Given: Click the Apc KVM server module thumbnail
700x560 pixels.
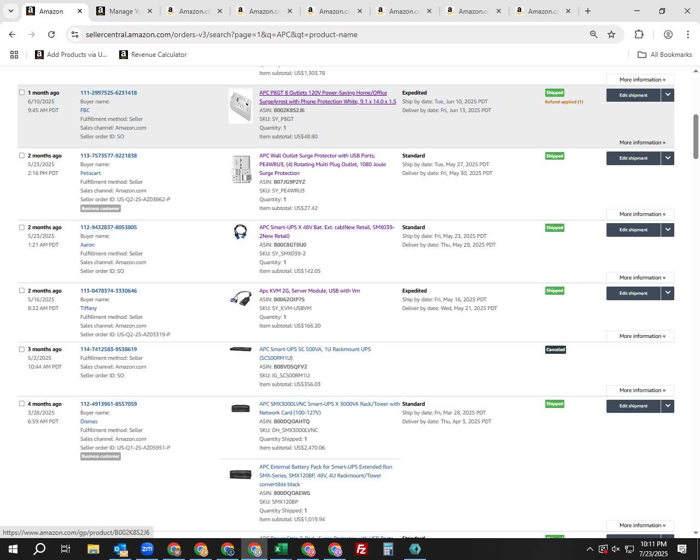Looking at the screenshot, I should coord(241,299).
